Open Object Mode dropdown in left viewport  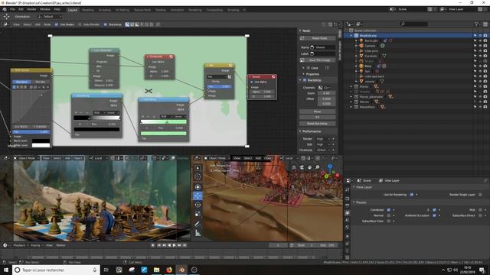[x=27, y=158]
